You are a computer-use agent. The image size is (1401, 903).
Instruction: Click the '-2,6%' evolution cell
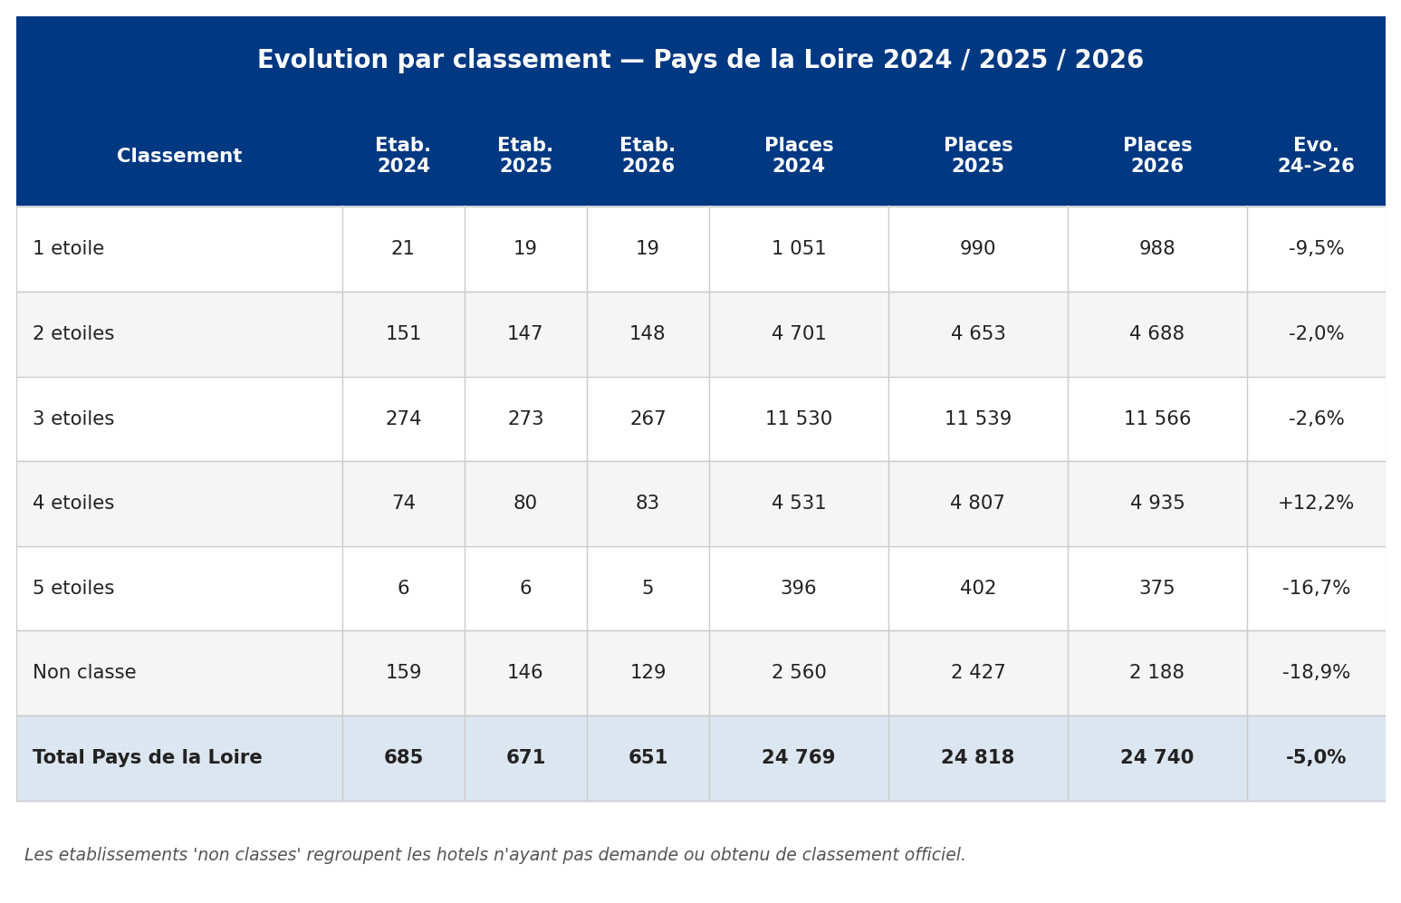point(1316,419)
